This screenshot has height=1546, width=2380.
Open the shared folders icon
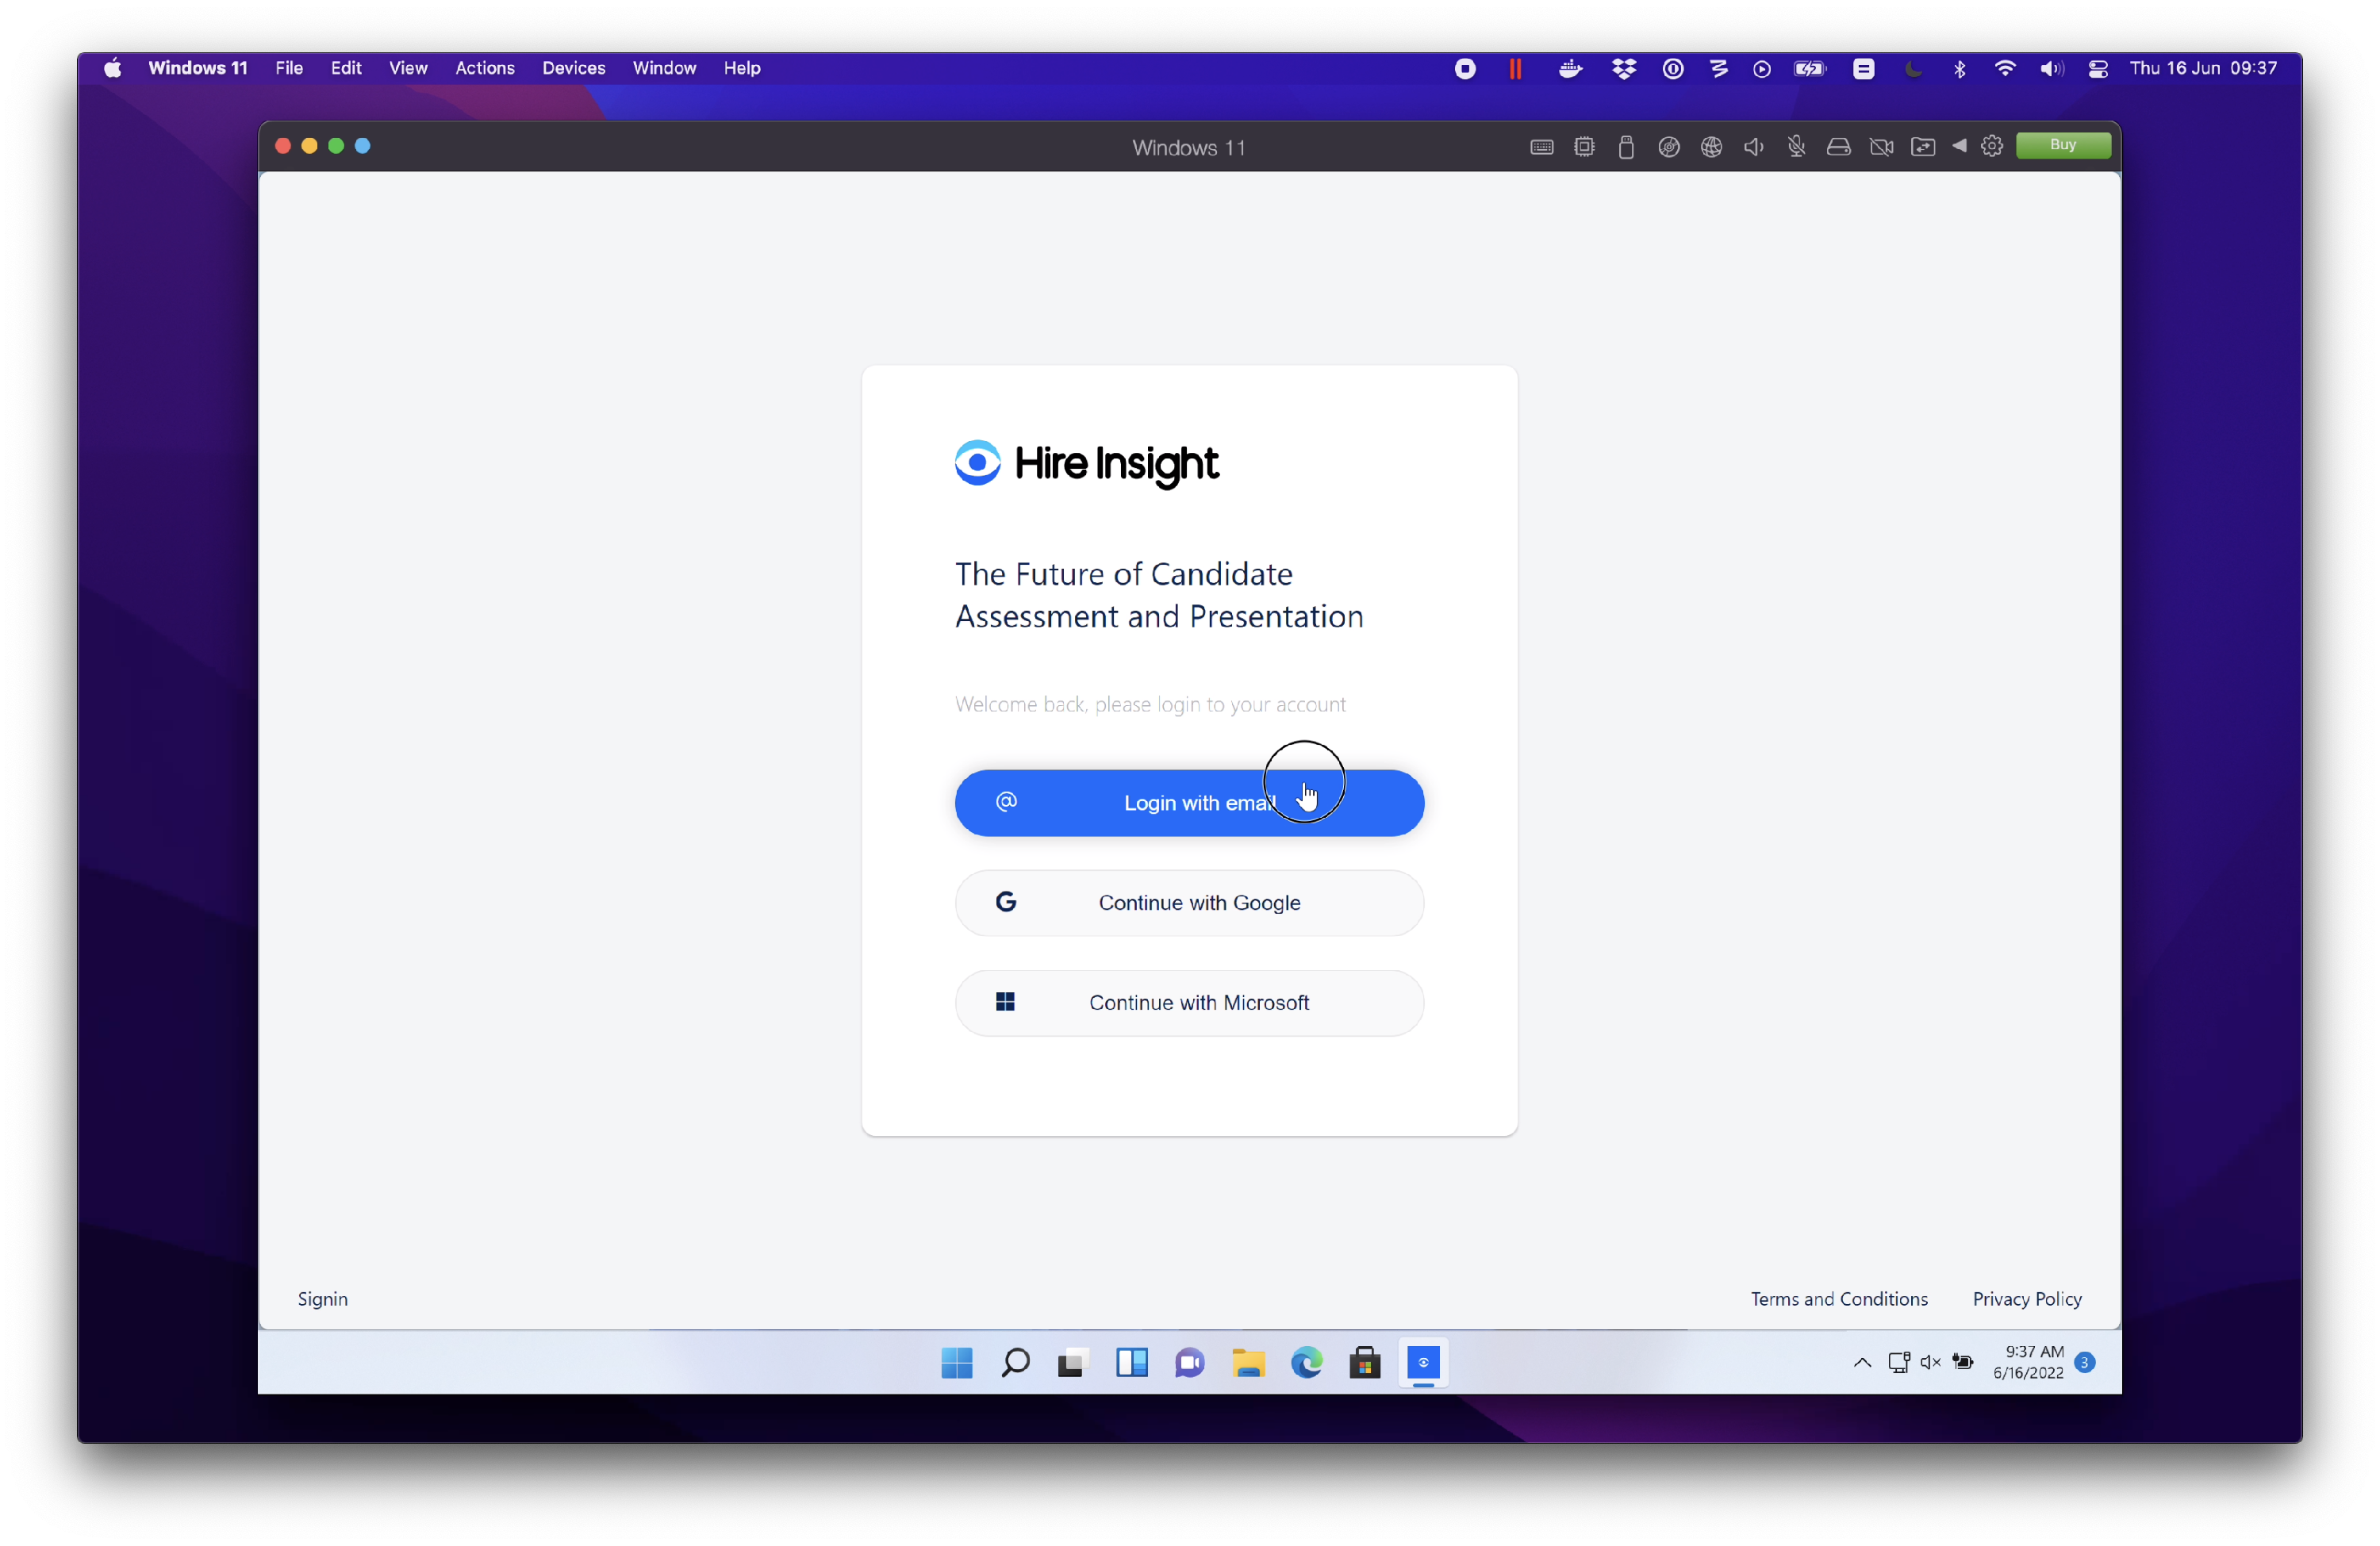pos(1922,147)
